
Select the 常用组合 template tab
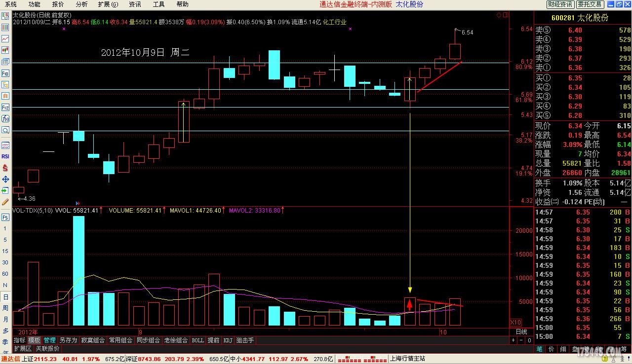(x=121, y=340)
